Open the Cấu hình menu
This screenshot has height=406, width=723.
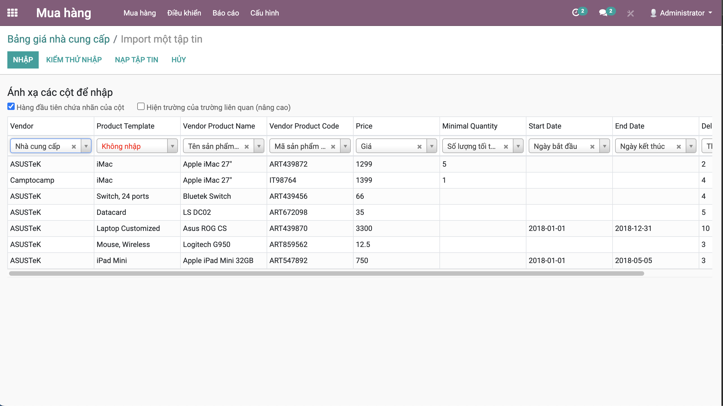(x=264, y=13)
